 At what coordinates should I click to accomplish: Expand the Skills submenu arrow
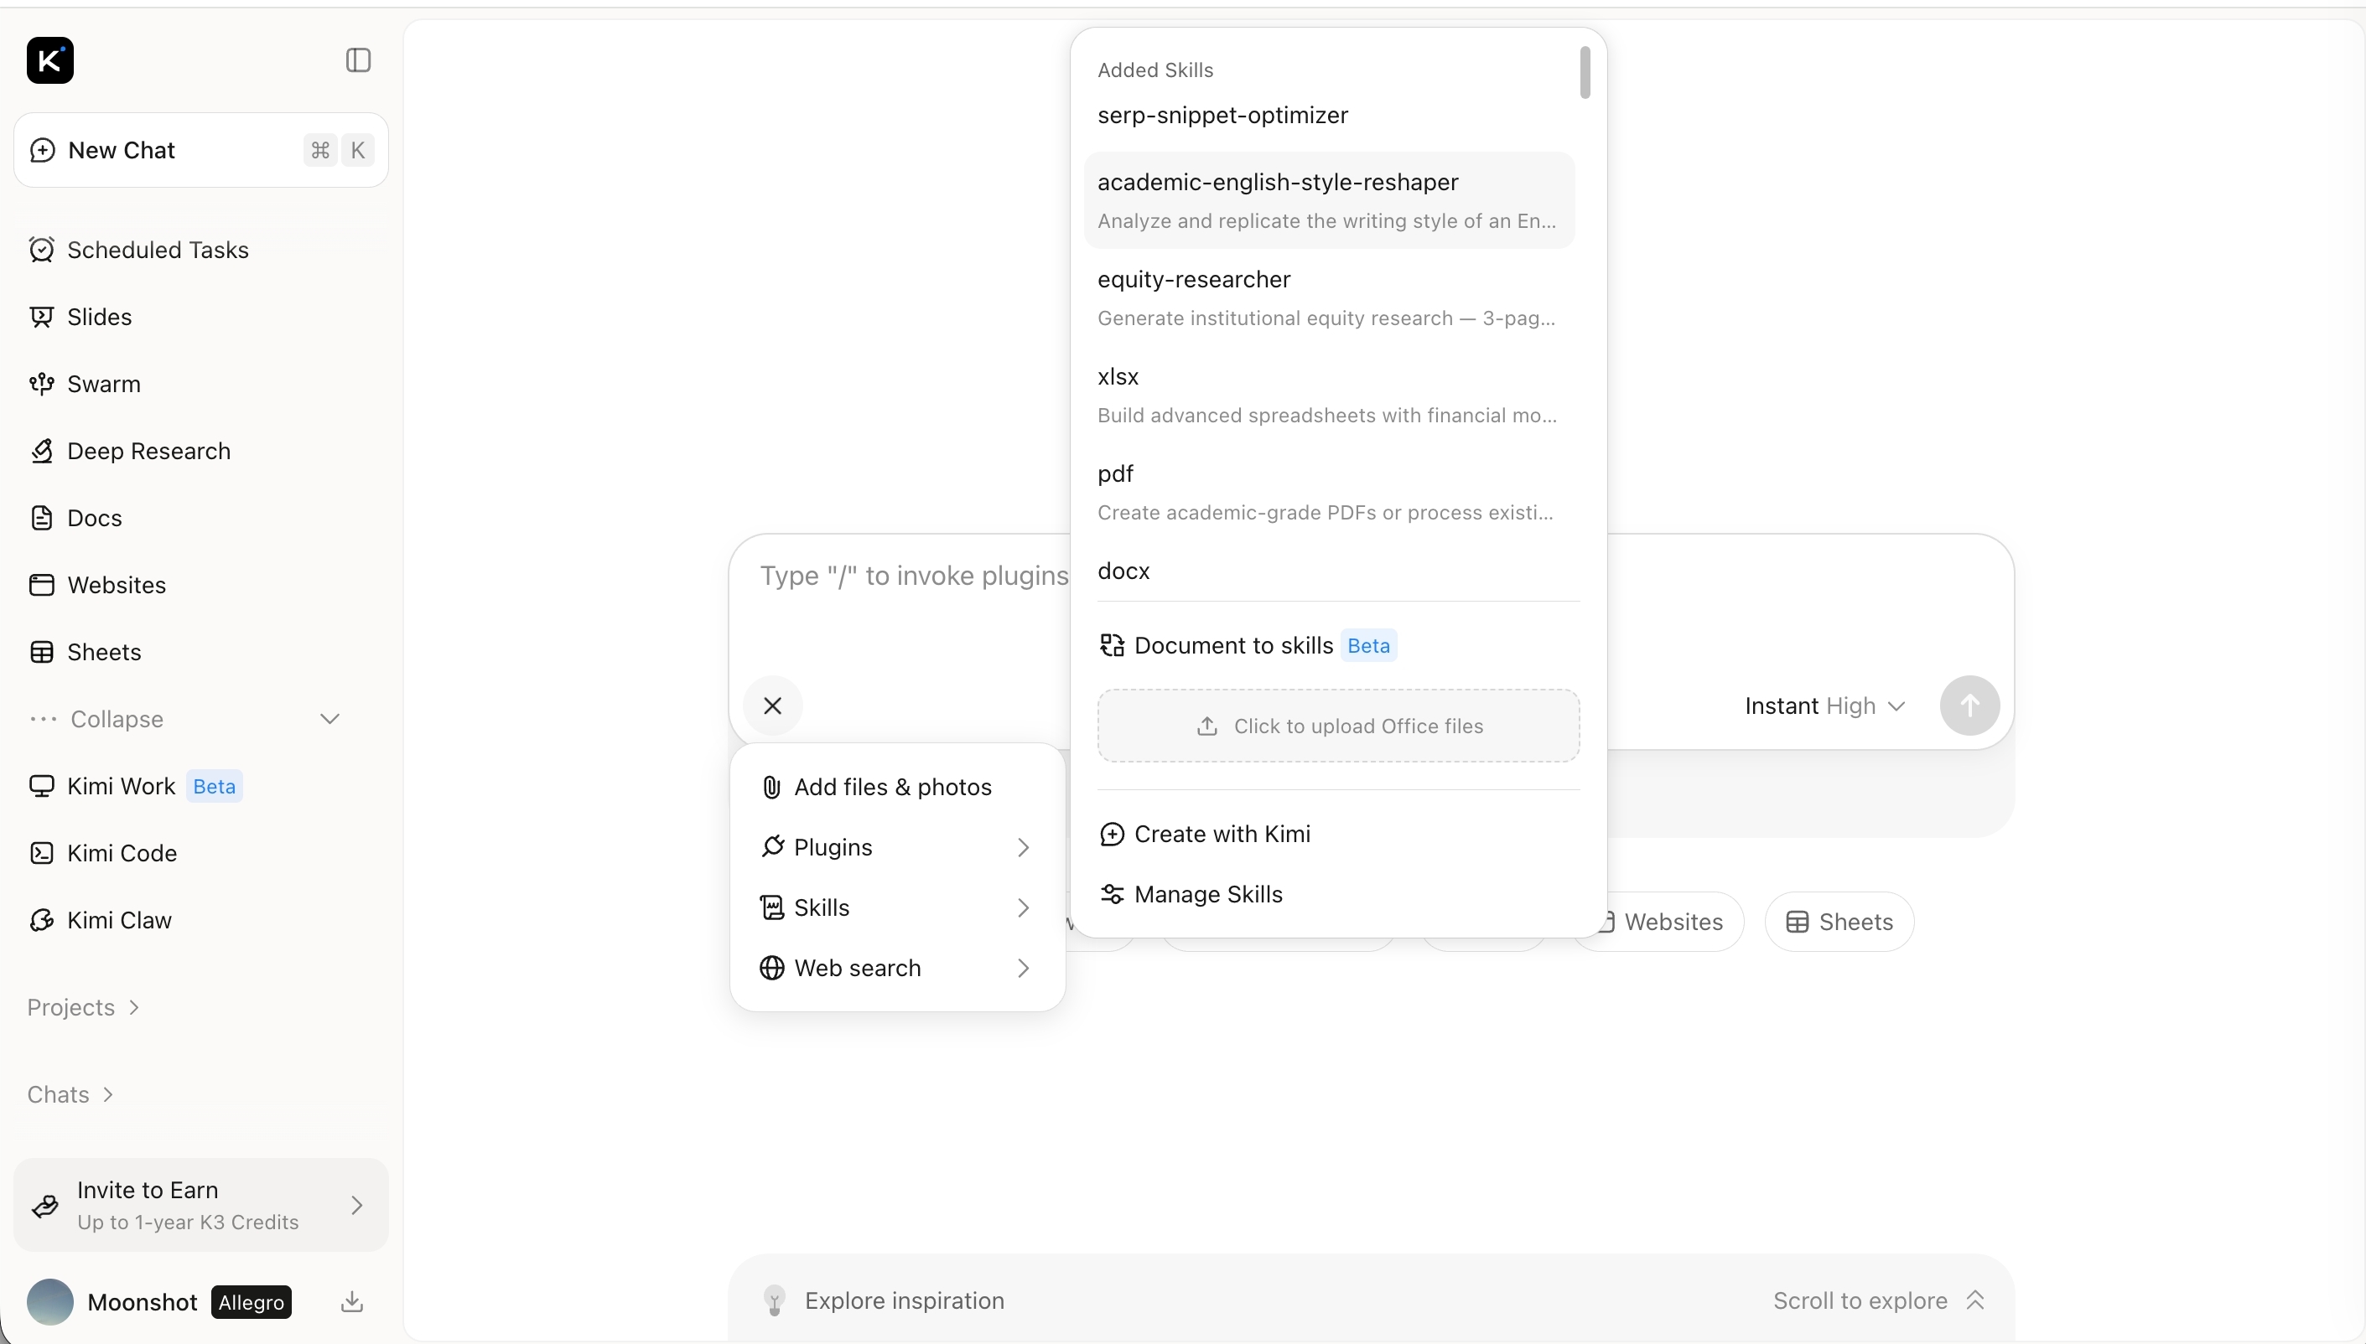(1023, 908)
